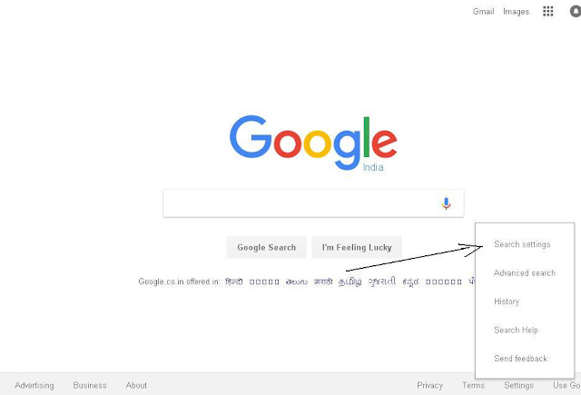The width and height of the screenshot is (581, 395).
Task: Choose Advanced search in popup menu
Action: 525,273
